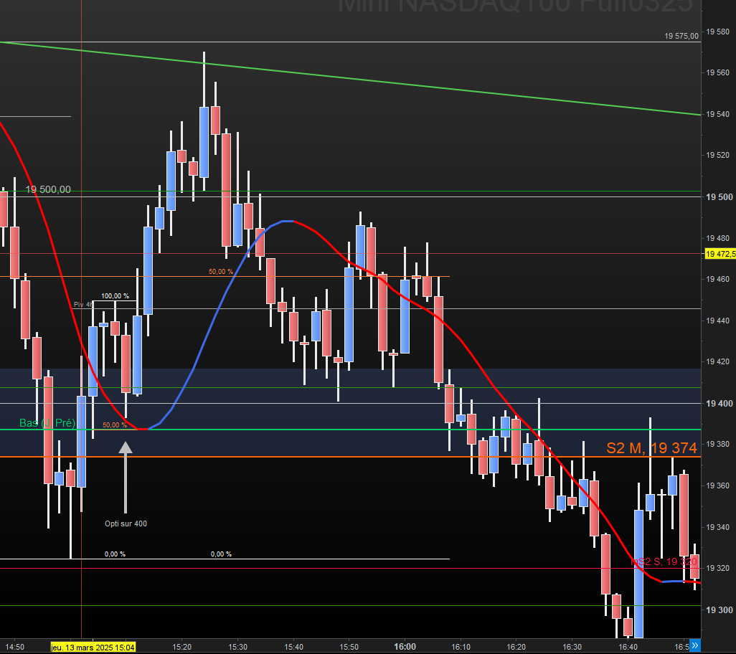Click the 15:30 time axis label

(x=237, y=647)
